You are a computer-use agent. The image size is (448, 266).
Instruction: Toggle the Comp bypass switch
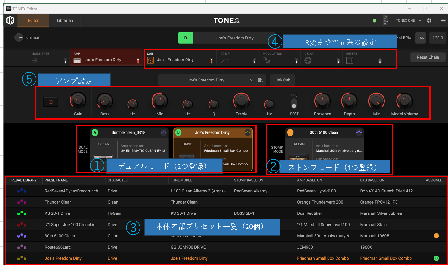[x=255, y=60]
